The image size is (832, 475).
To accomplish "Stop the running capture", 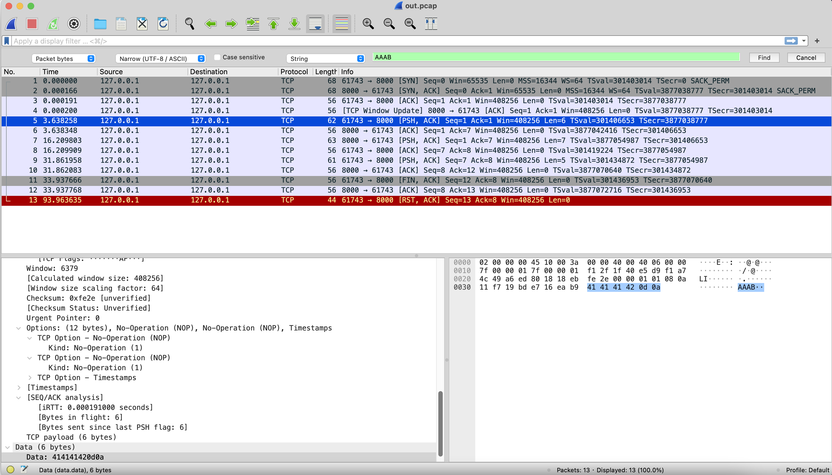I will (x=32, y=23).
